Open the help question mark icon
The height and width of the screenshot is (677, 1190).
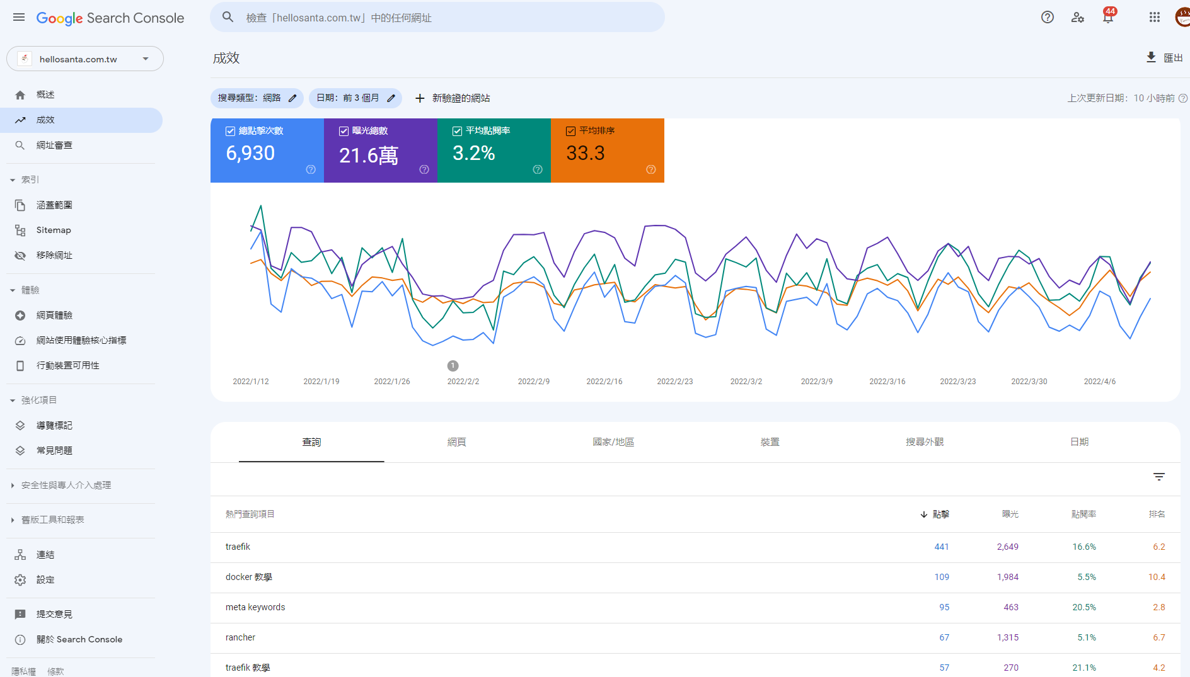point(1048,18)
